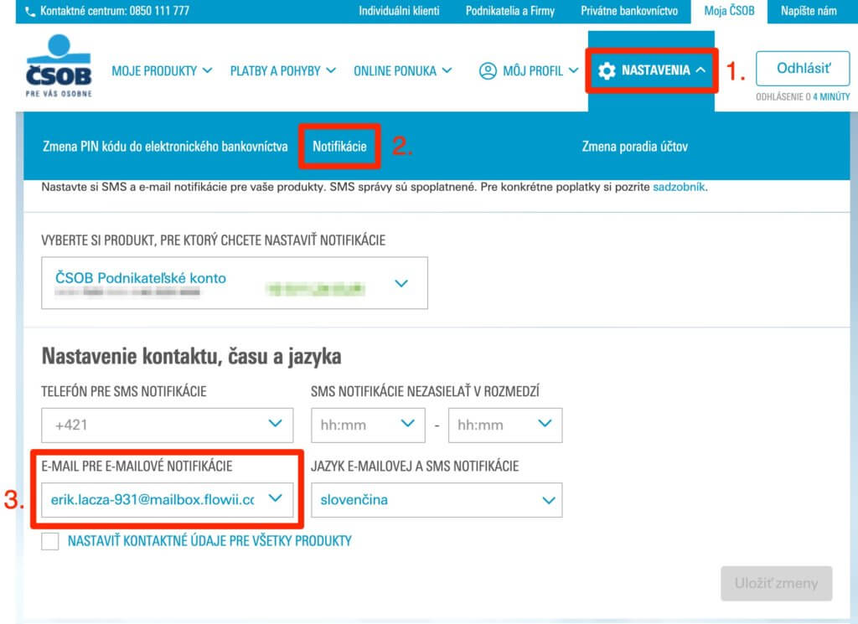Click the Nastavenie kontaktu, času a jazyka heading
This screenshot has height=624, width=858.
coord(192,357)
